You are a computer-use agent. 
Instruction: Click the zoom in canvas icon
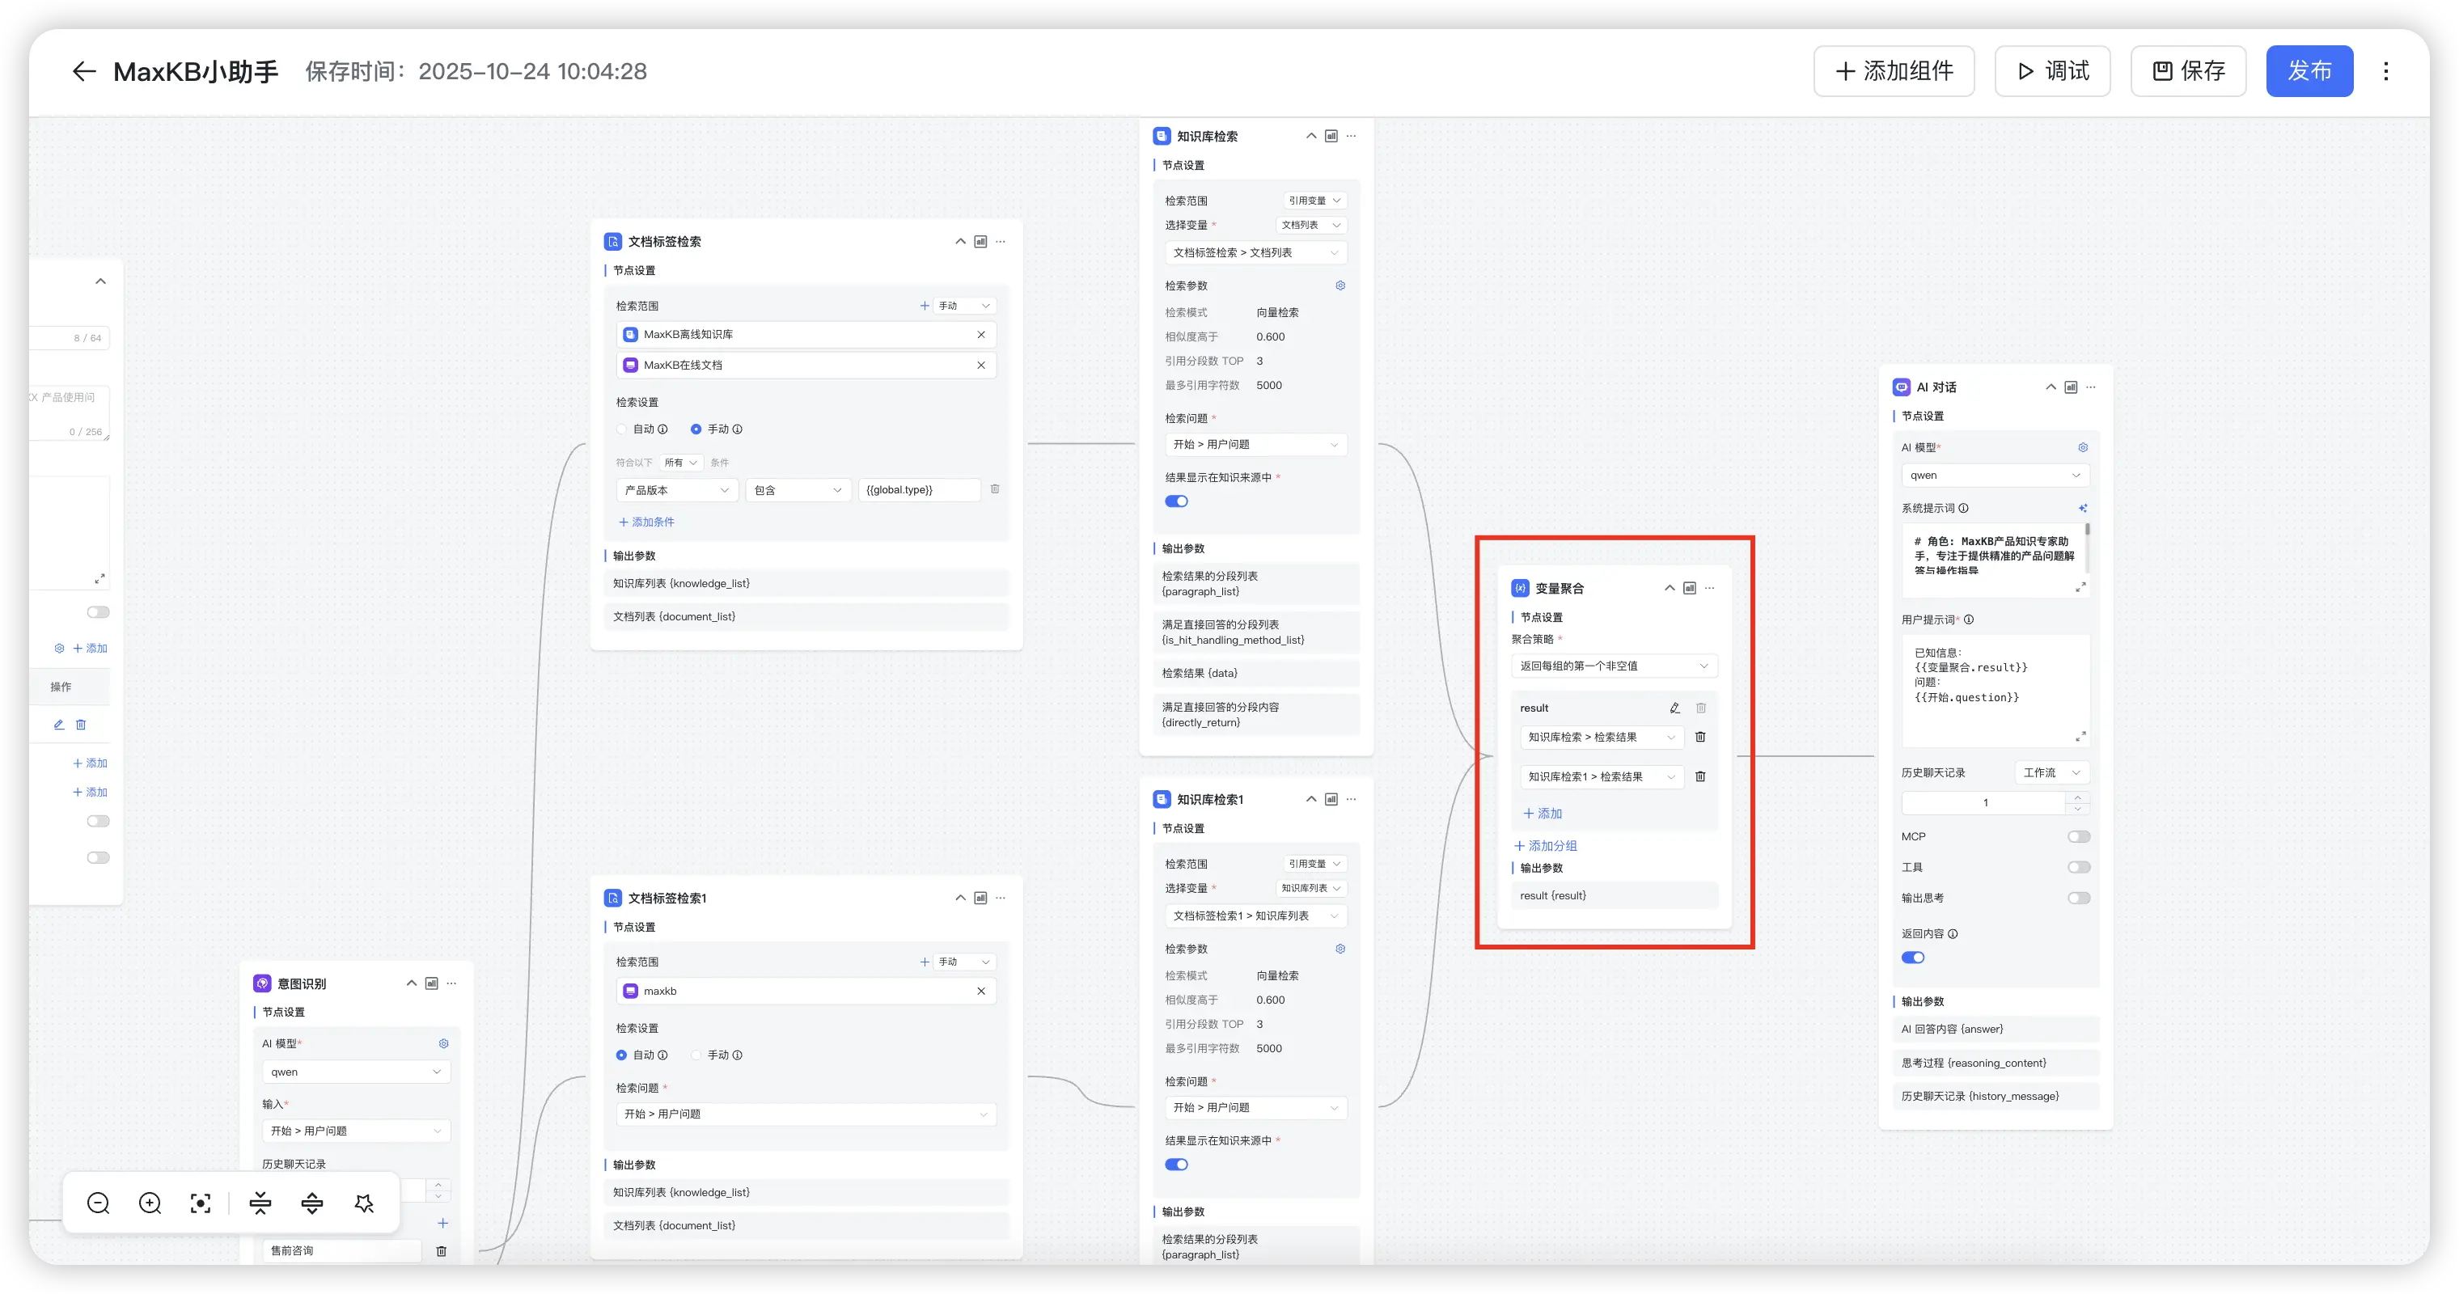click(150, 1203)
